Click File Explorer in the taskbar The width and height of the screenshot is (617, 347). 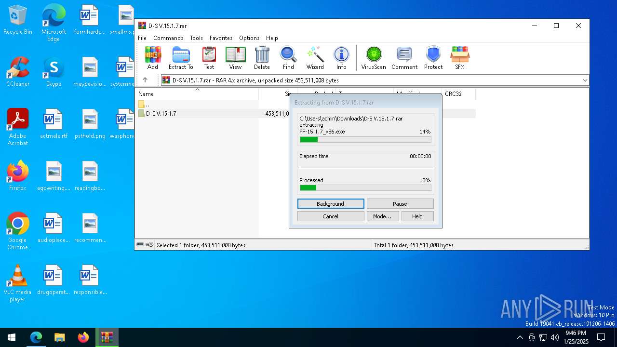pyautogui.click(x=59, y=337)
